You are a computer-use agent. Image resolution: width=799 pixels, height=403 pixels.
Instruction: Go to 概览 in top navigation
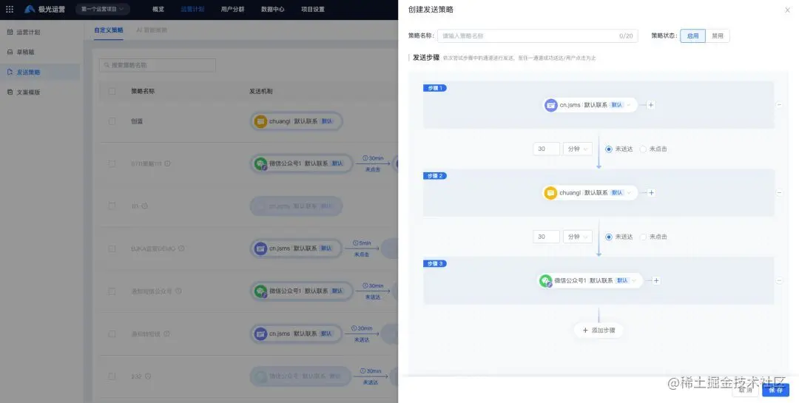(x=158, y=9)
